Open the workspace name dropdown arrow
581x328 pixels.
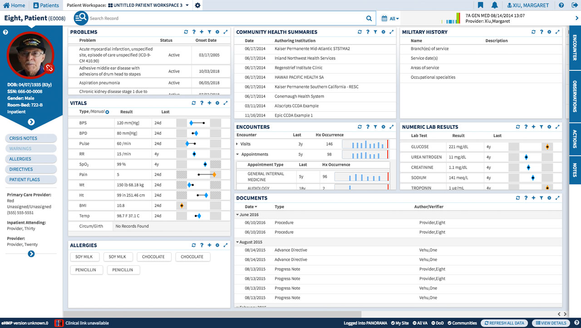(187, 5)
